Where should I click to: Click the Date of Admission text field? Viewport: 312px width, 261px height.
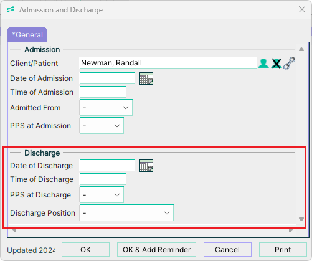pos(108,78)
